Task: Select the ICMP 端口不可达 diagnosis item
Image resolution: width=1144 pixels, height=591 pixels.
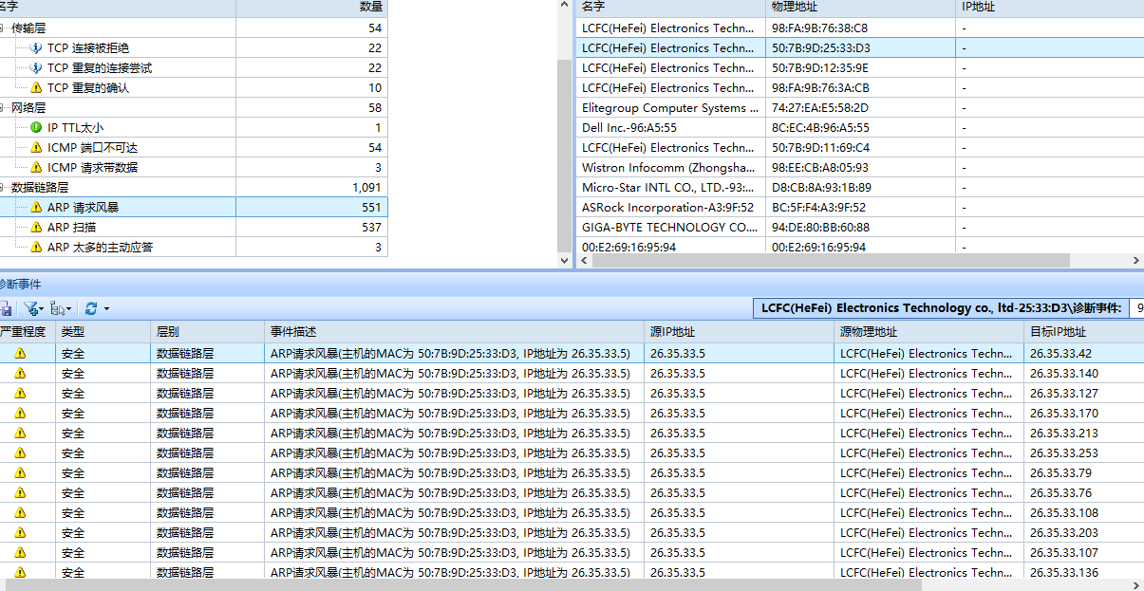Action: [x=194, y=147]
